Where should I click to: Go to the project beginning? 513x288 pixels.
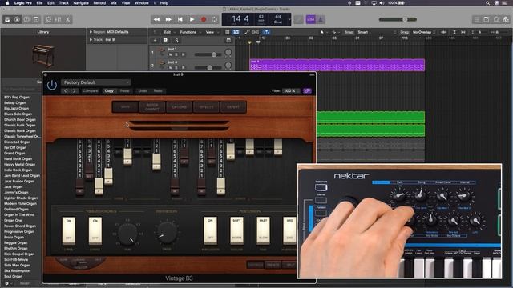(x=180, y=19)
